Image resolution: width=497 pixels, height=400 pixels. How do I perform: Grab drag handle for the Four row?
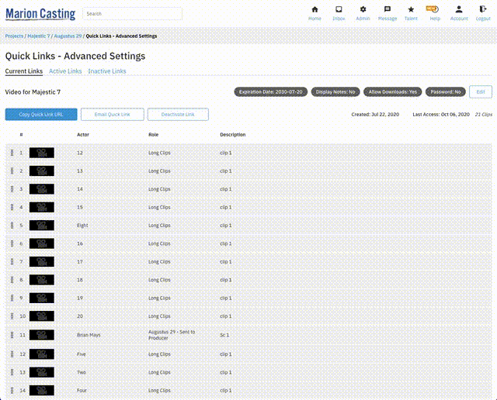point(12,390)
